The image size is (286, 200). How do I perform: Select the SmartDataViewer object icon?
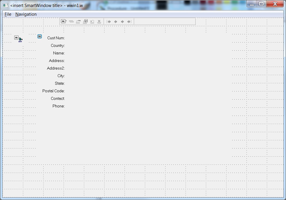click(39, 36)
